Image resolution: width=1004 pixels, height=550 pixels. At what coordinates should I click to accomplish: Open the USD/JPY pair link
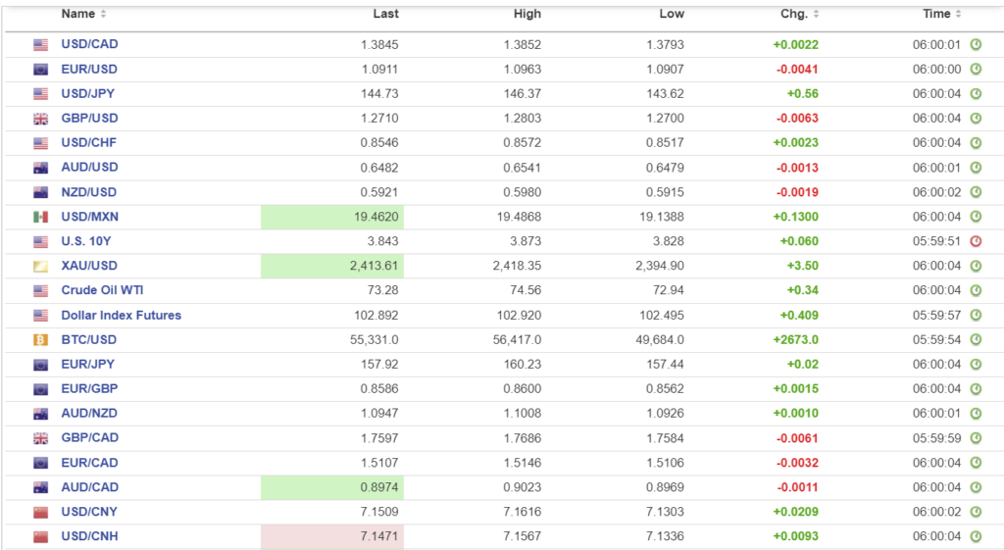pos(89,93)
